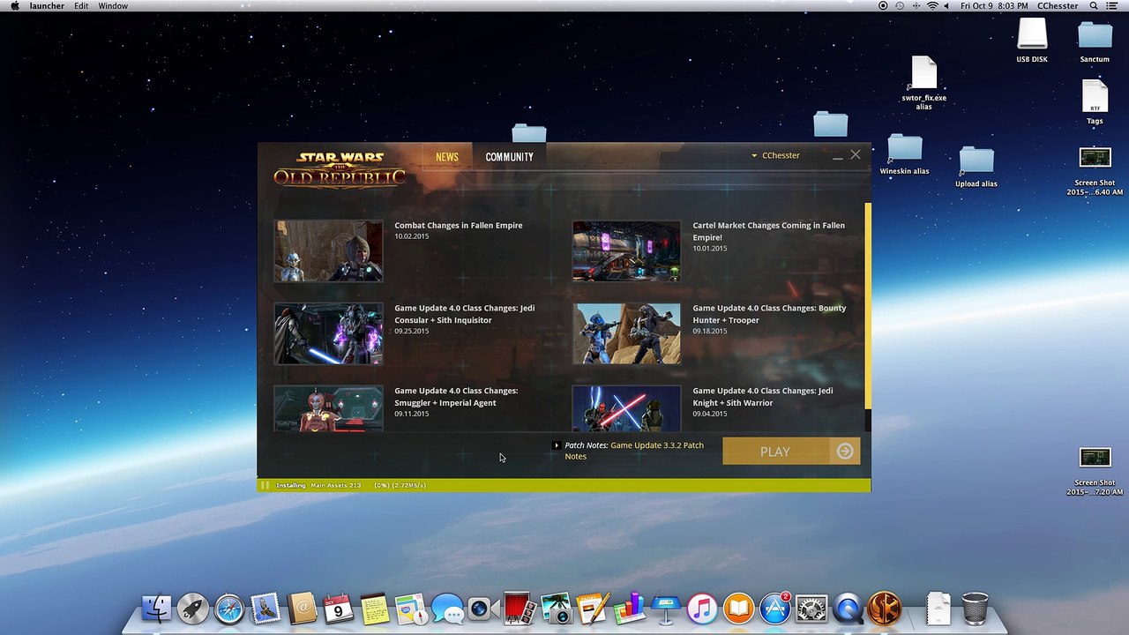Open iBooks from the dock
Viewport: 1129px width, 635px height.
click(739, 609)
